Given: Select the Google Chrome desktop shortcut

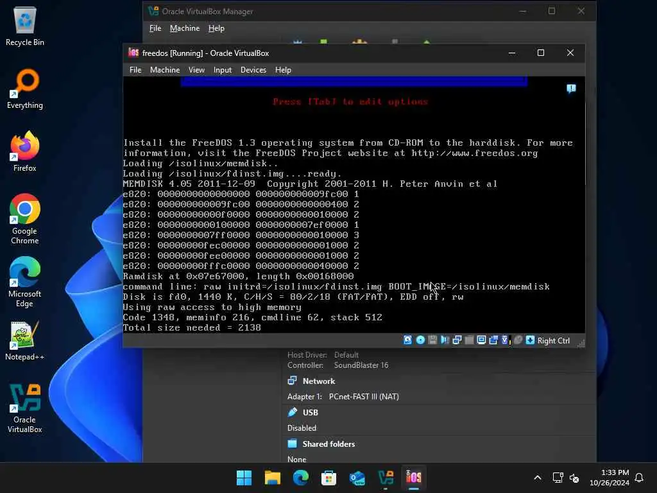Looking at the screenshot, I should pos(25,219).
